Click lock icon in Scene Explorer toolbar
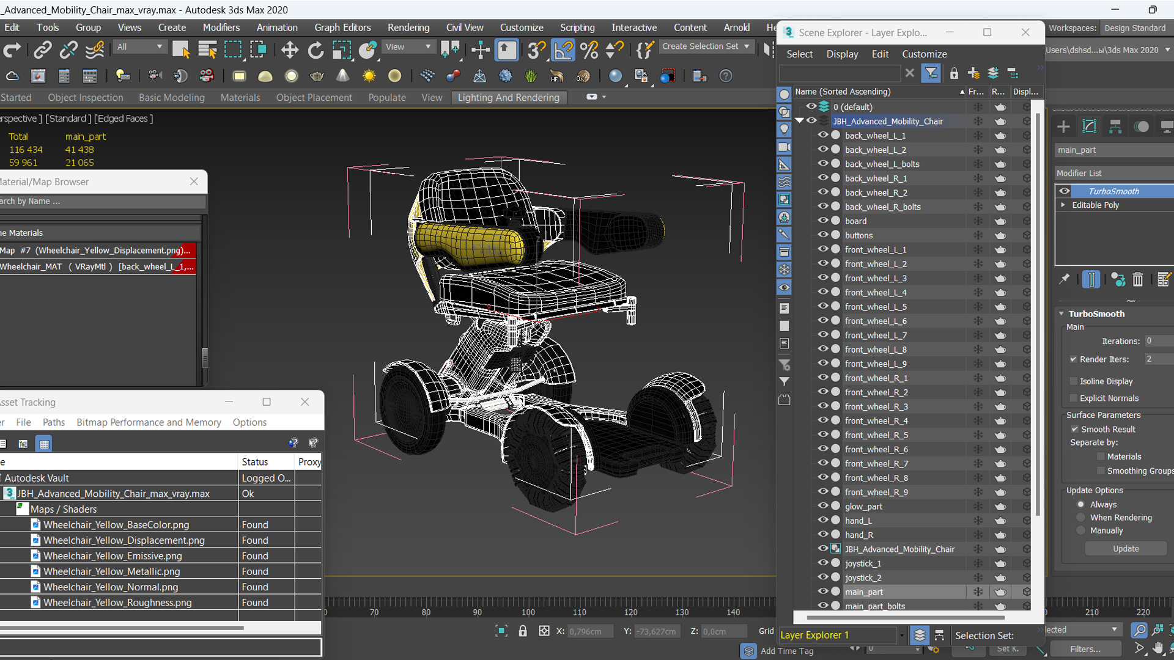This screenshot has height=660, width=1174. click(x=954, y=73)
